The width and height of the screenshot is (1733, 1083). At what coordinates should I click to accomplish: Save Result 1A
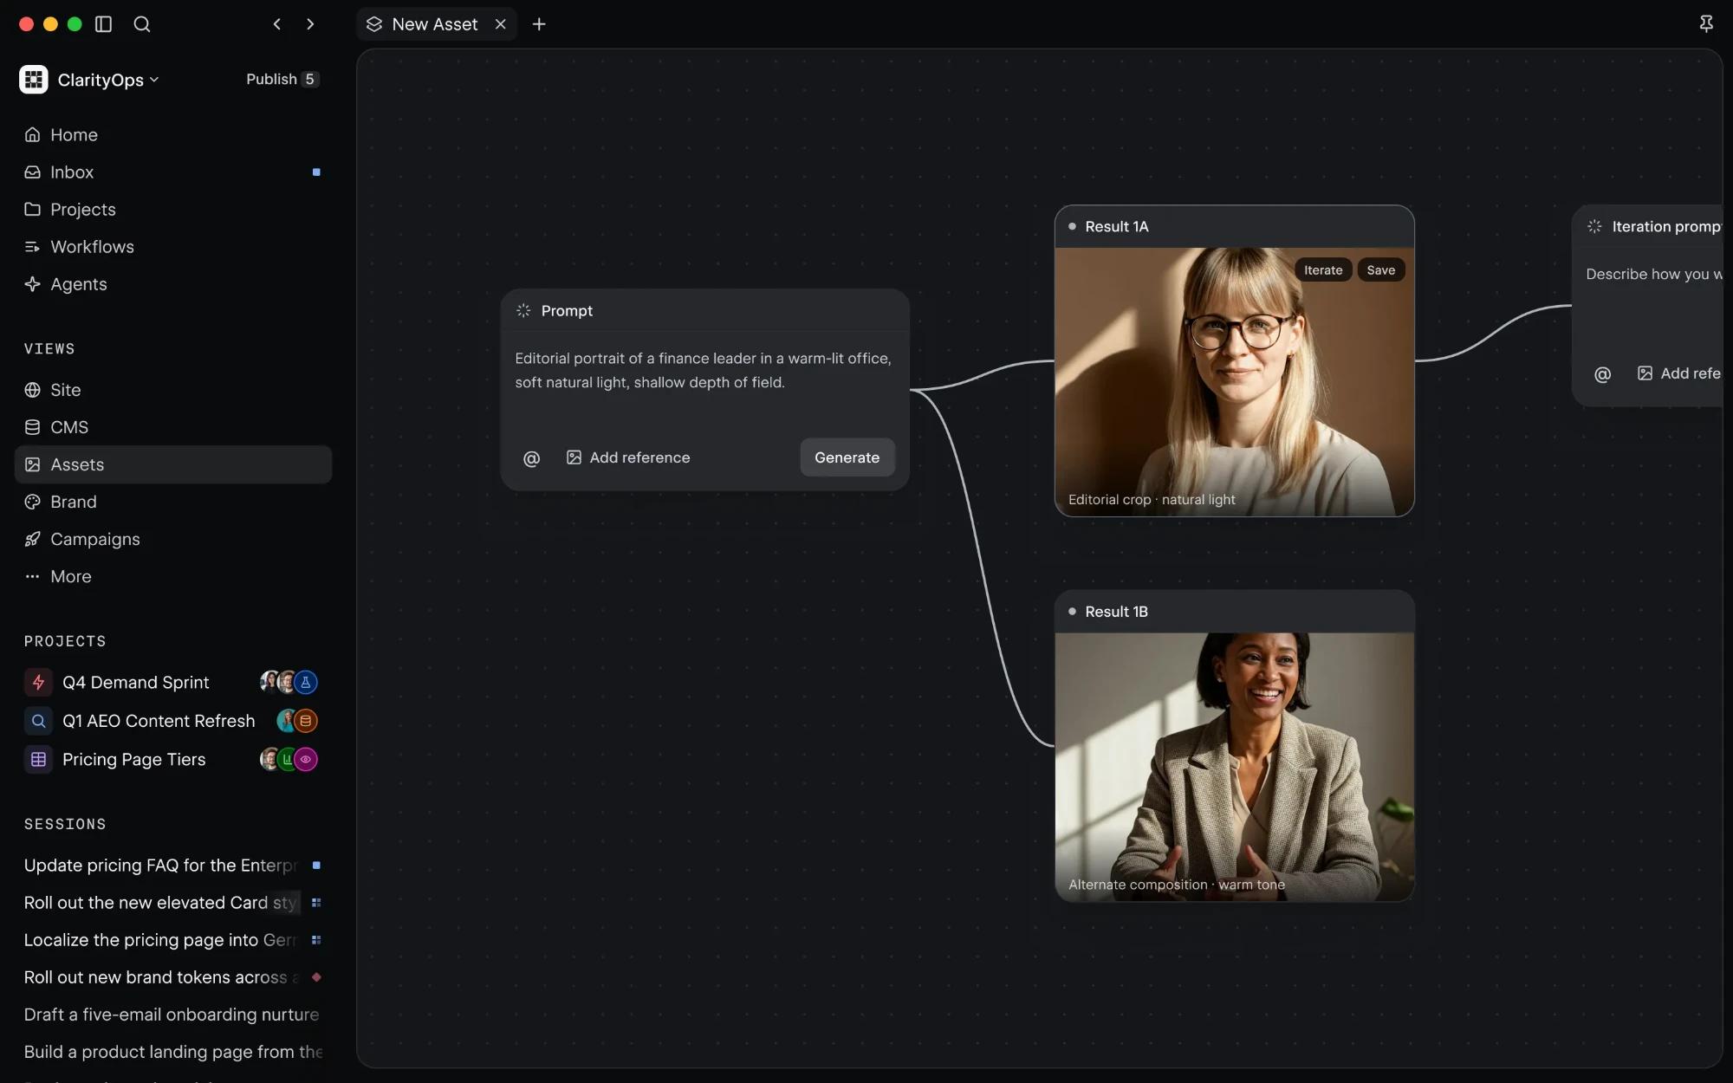point(1380,270)
